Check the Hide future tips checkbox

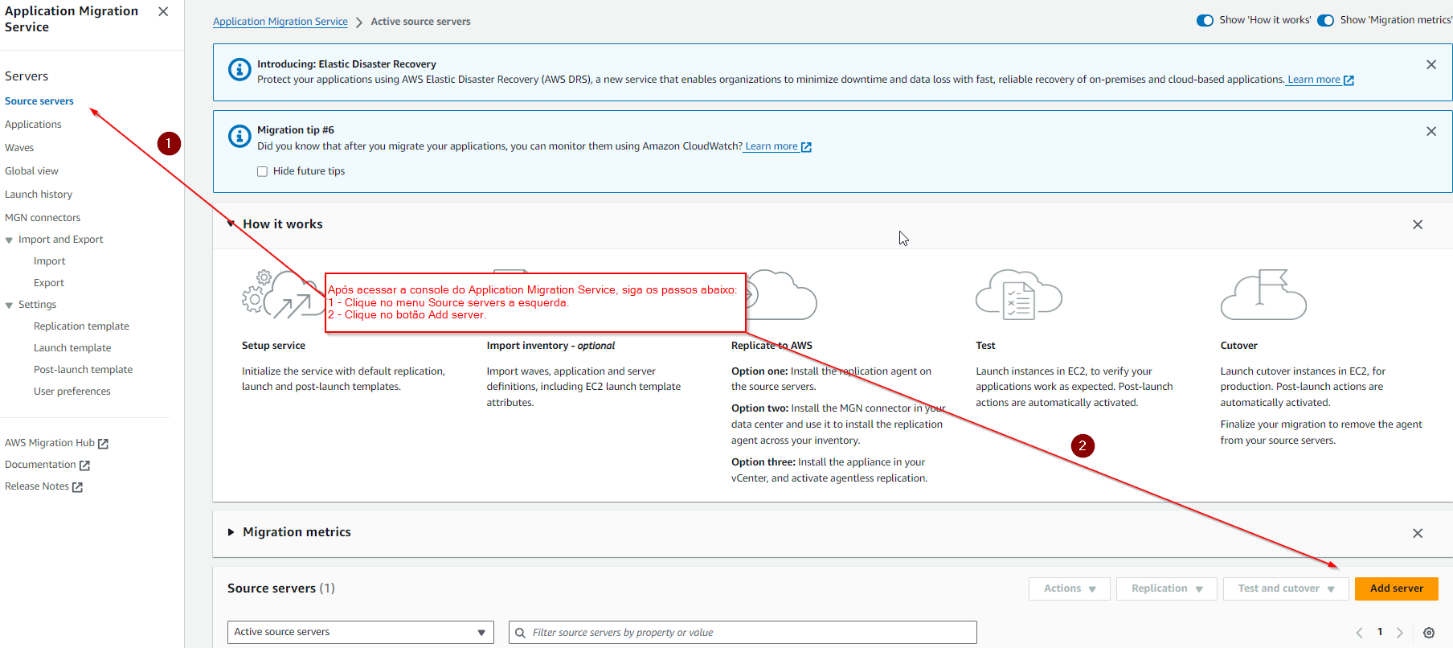click(262, 171)
